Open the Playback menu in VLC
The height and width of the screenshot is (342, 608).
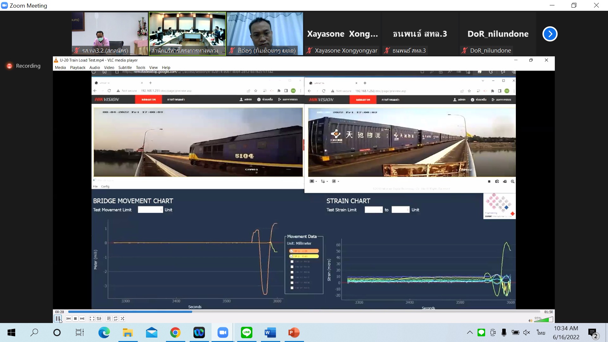click(78, 67)
